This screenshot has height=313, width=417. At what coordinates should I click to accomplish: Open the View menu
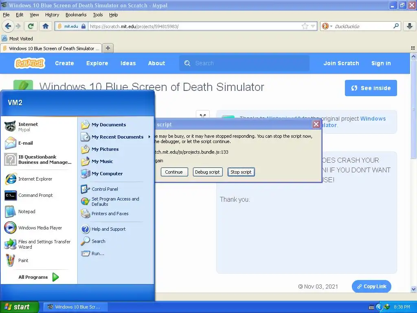click(x=34, y=15)
